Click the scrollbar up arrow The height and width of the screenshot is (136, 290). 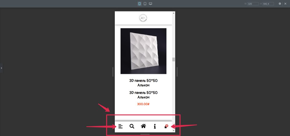coord(173,13)
